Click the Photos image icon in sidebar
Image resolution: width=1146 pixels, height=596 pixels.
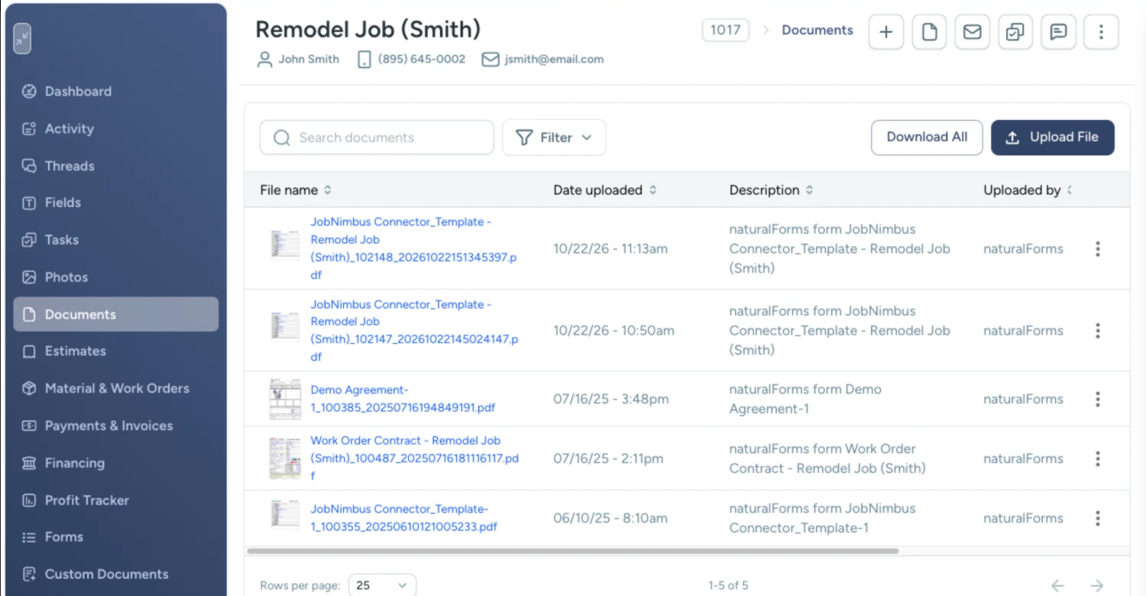29,277
